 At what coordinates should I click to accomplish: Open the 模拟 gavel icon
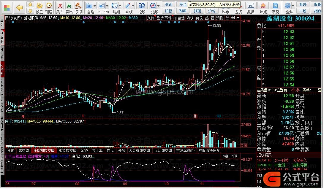click(78, 6)
